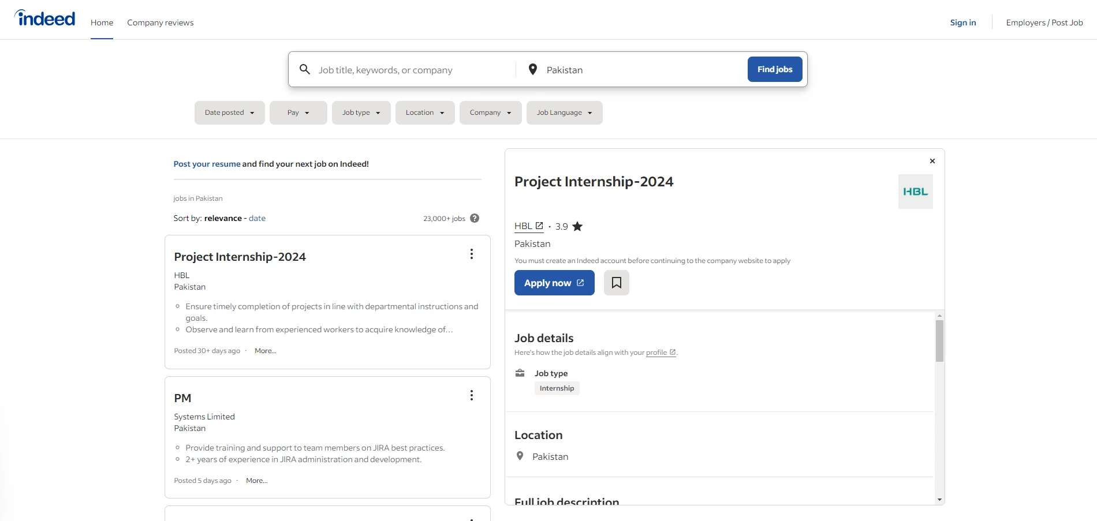Click Sign in link
This screenshot has width=1097, height=521.
click(x=963, y=23)
